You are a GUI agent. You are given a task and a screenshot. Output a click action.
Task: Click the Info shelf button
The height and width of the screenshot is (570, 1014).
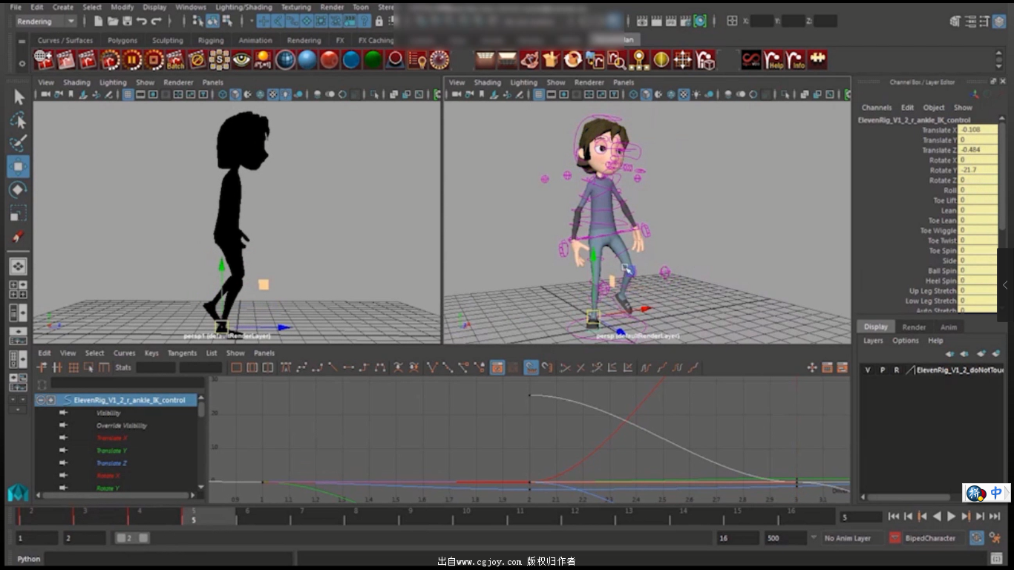(796, 59)
